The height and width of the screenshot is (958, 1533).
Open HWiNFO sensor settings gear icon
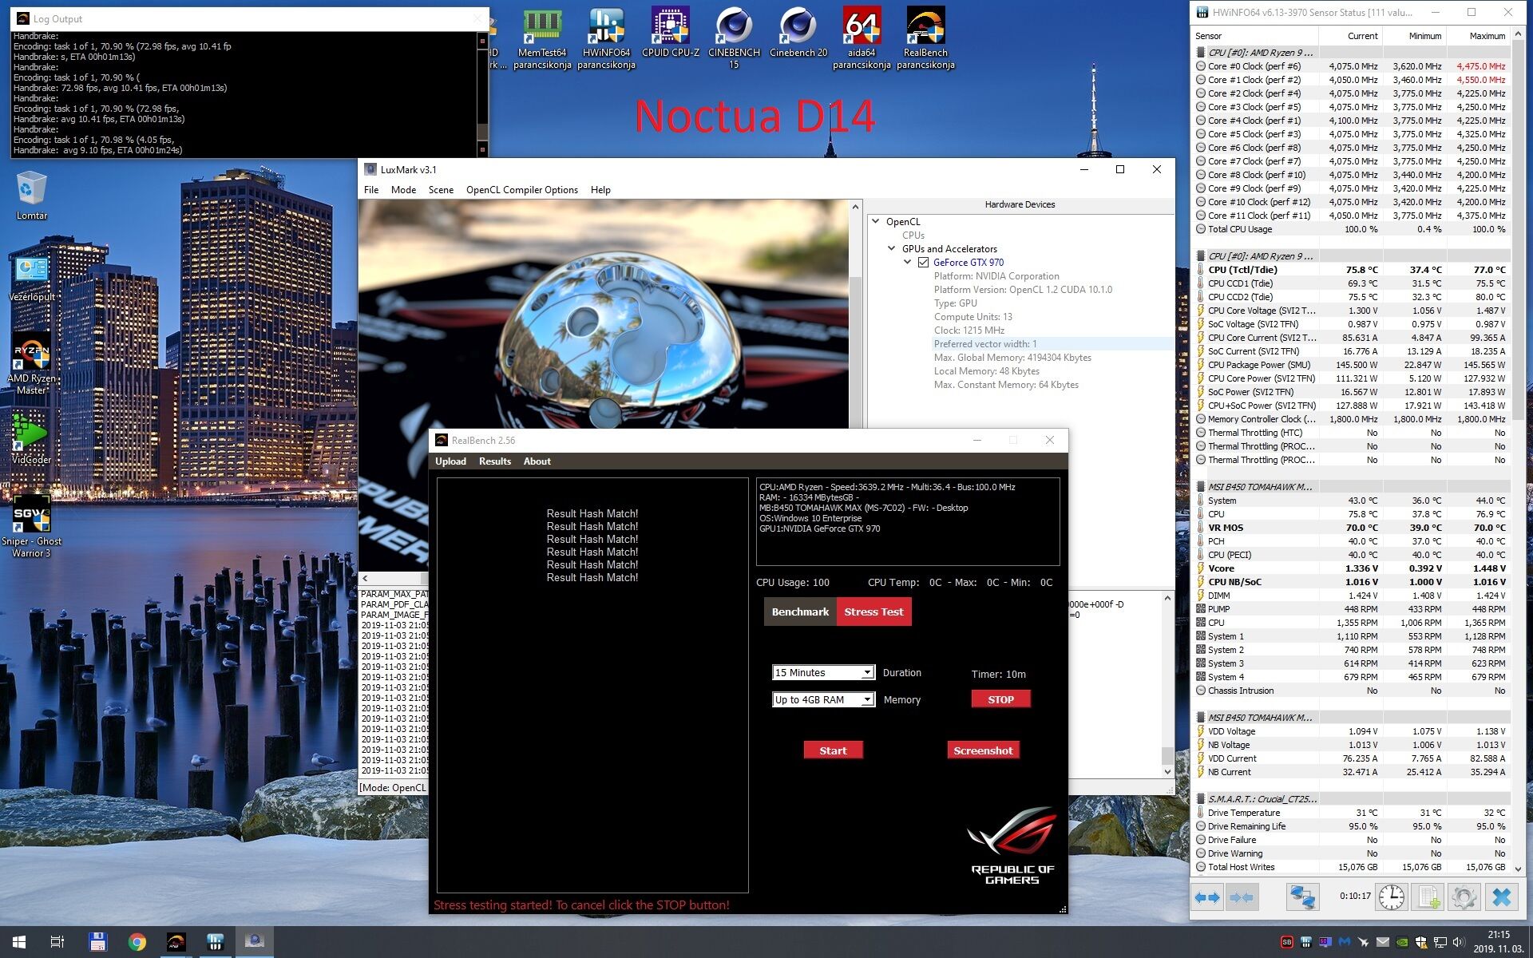(x=1464, y=897)
